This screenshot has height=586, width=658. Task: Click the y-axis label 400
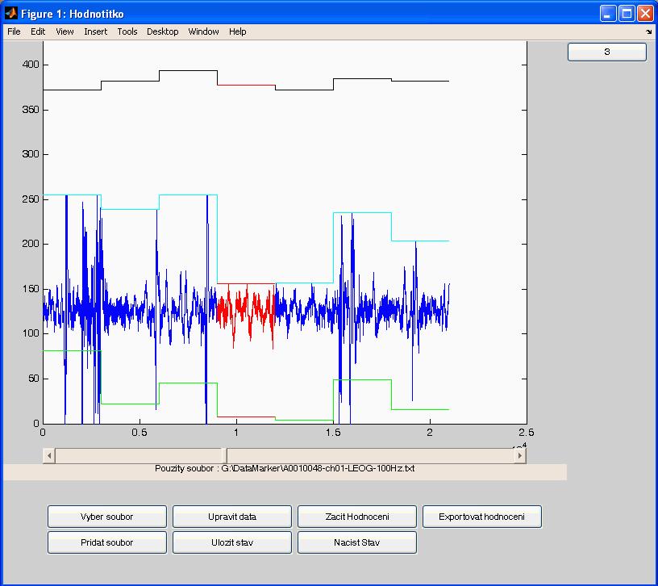point(30,65)
